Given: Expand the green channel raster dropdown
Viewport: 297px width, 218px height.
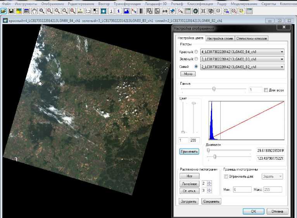Looking at the screenshot, I should pos(282,59).
